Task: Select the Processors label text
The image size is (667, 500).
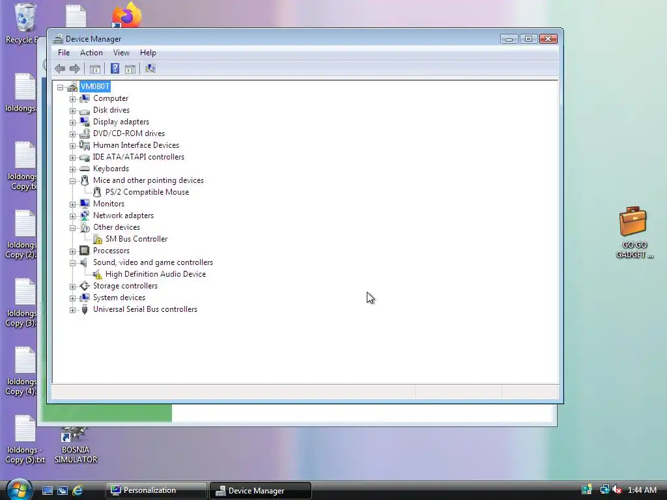Action: click(x=111, y=251)
